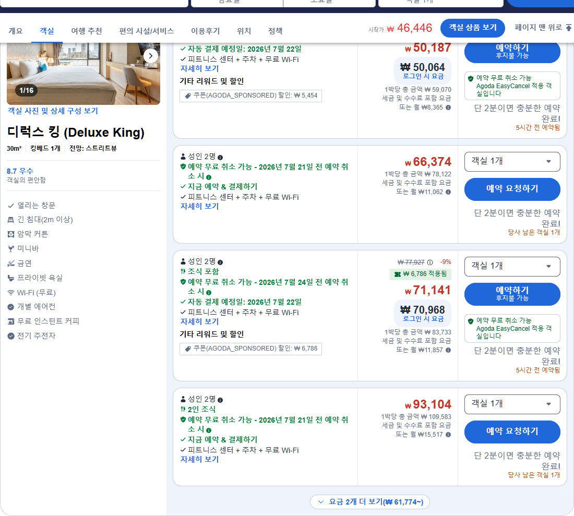Select the 객실 tab
574x516 pixels.
tap(47, 31)
